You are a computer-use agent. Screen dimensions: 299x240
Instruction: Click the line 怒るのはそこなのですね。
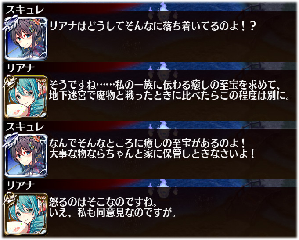tap(103, 202)
